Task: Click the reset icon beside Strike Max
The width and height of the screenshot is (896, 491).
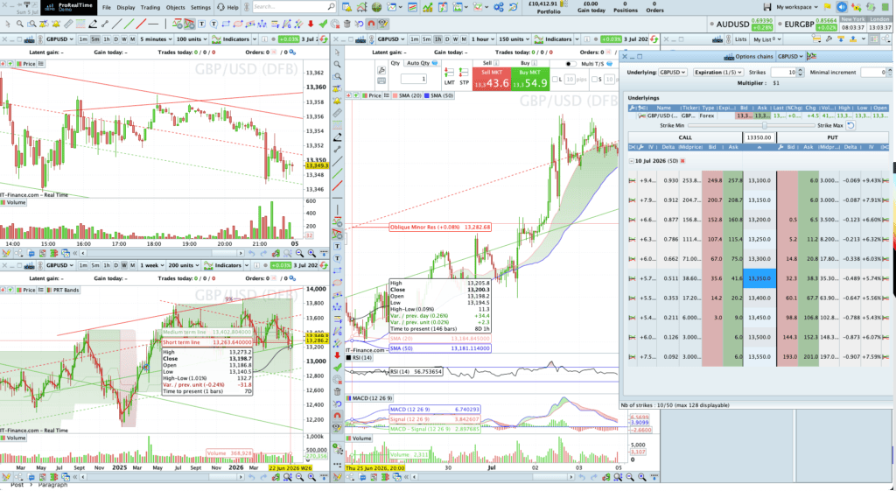Action: (x=850, y=125)
